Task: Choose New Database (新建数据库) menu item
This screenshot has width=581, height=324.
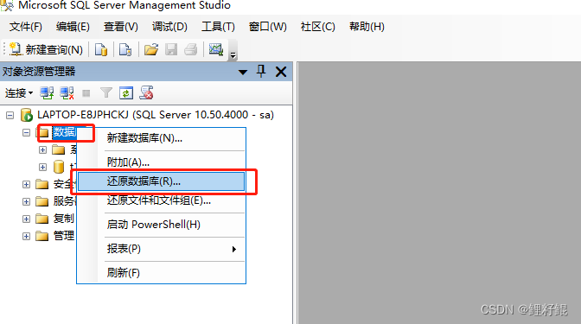Action: [x=161, y=138]
